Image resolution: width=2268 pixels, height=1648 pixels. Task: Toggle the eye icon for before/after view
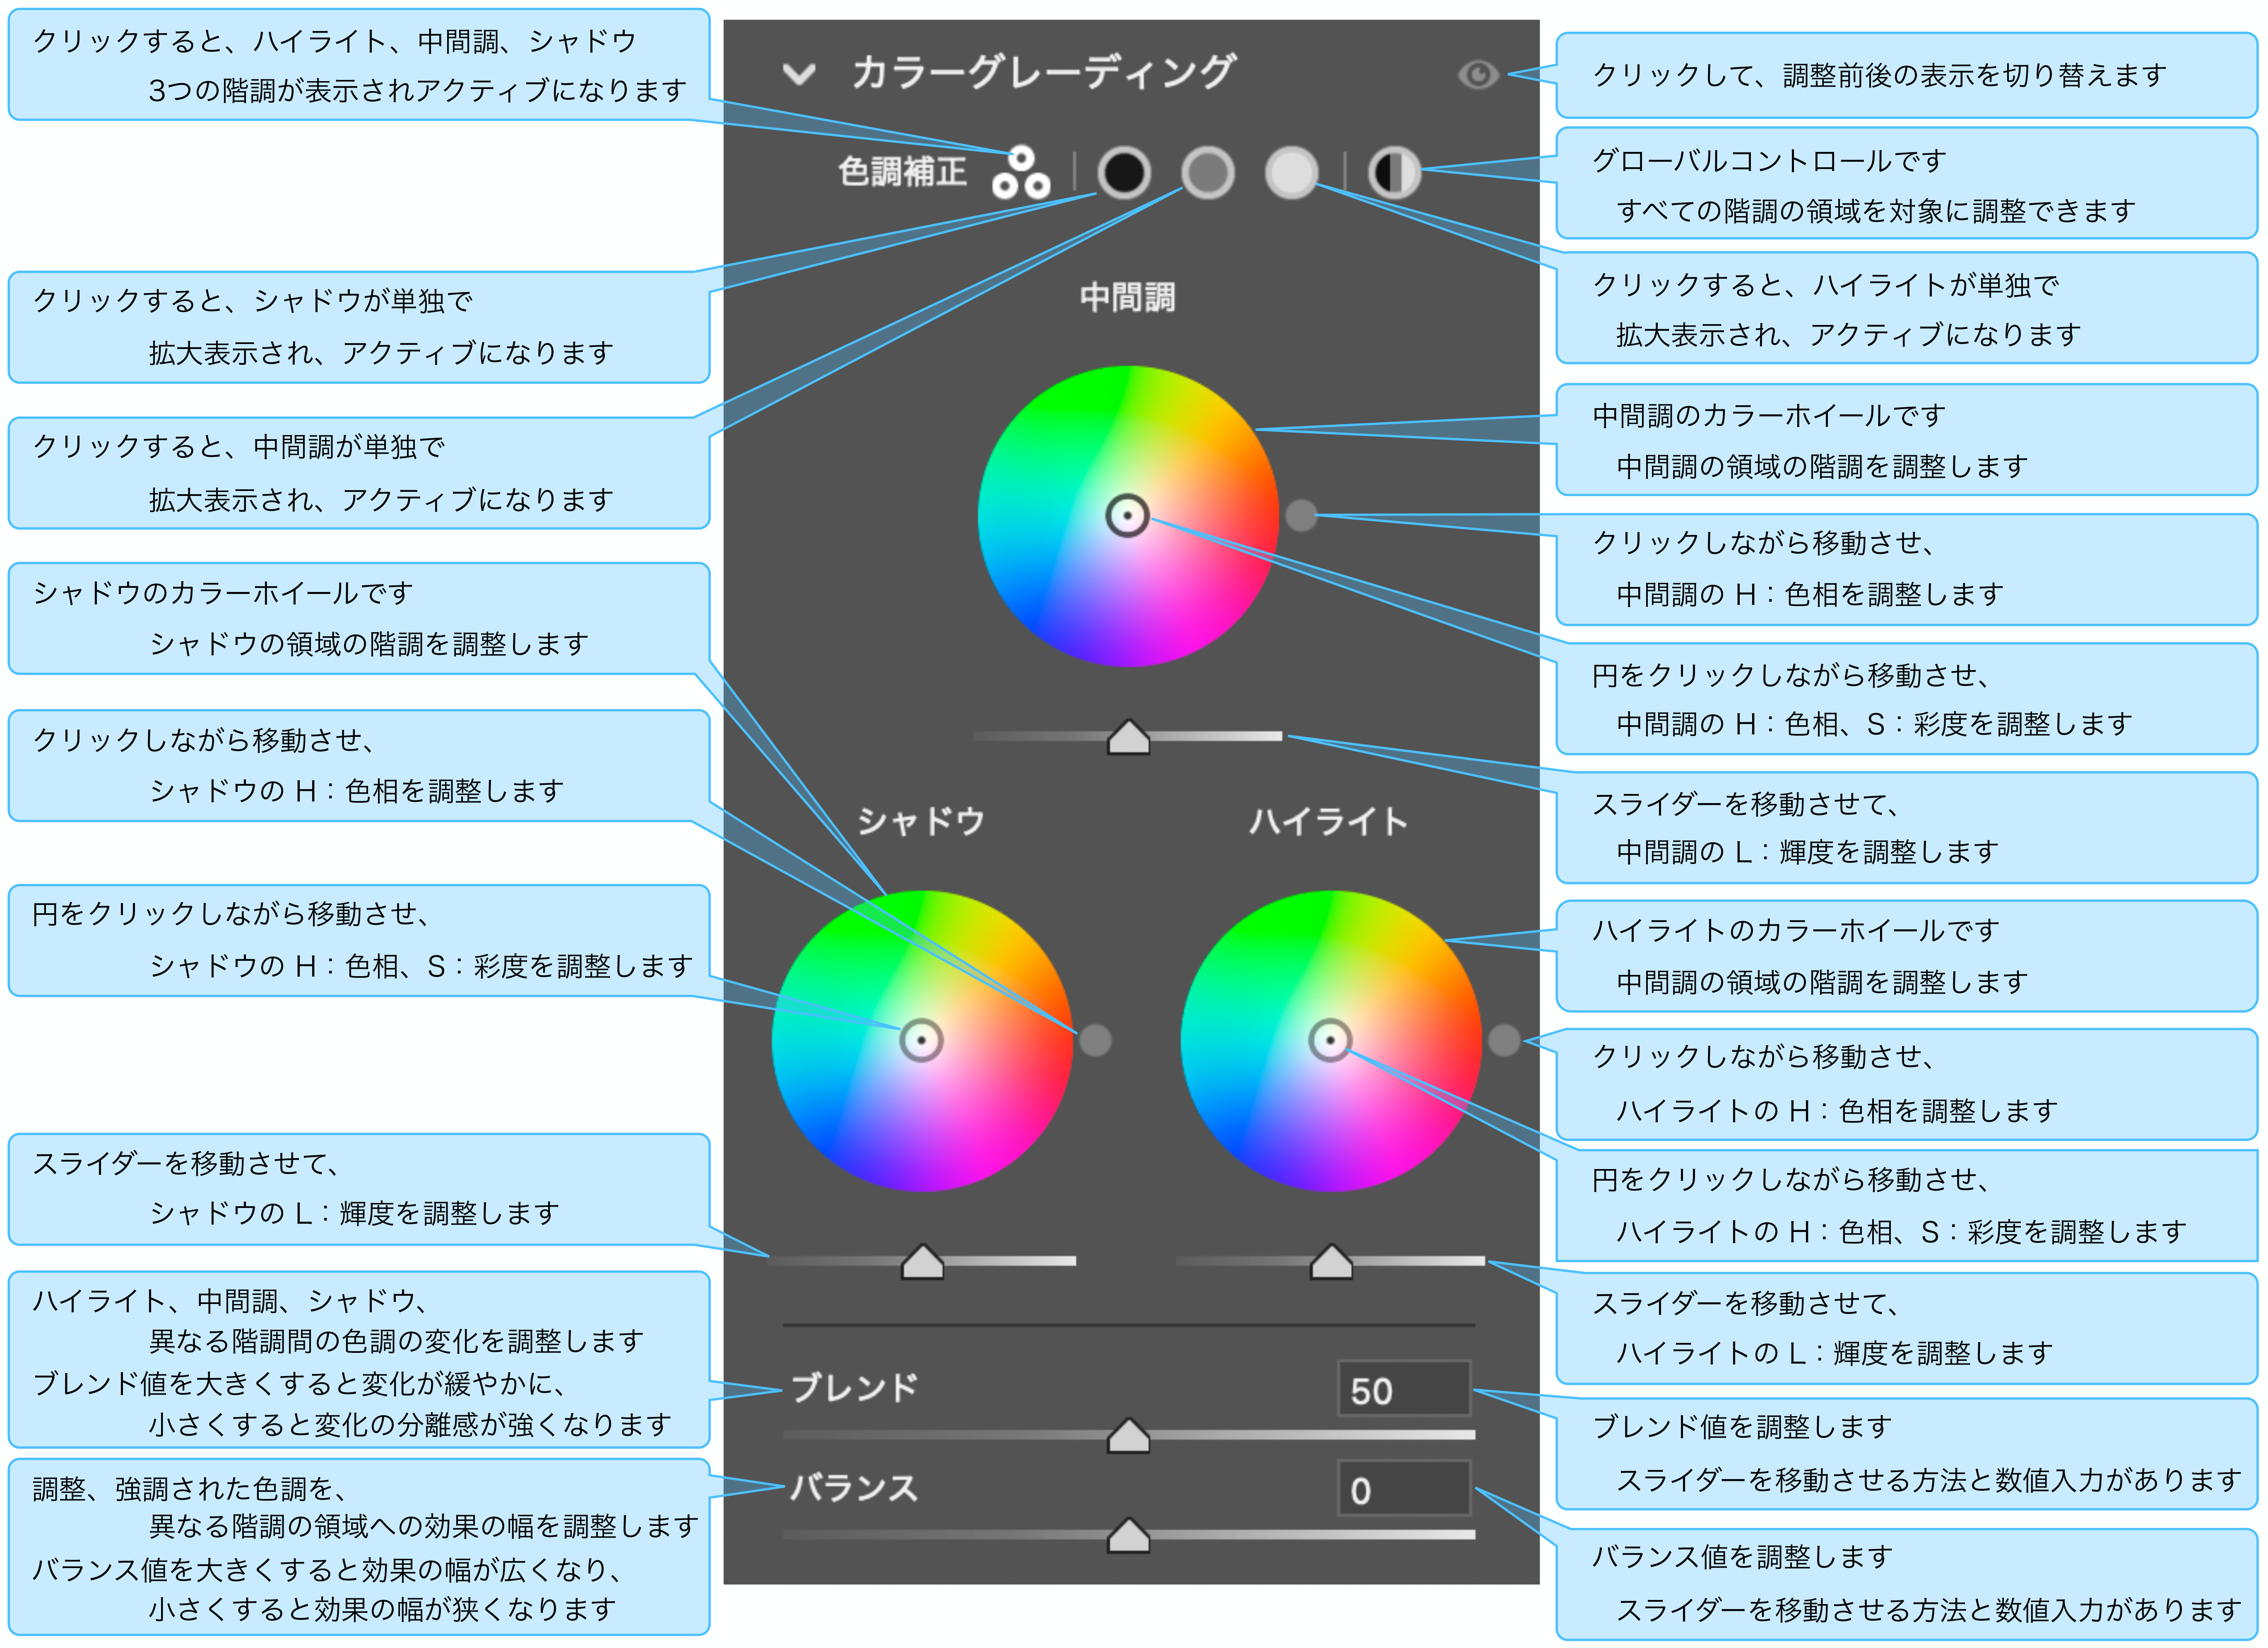pyautogui.click(x=1478, y=74)
